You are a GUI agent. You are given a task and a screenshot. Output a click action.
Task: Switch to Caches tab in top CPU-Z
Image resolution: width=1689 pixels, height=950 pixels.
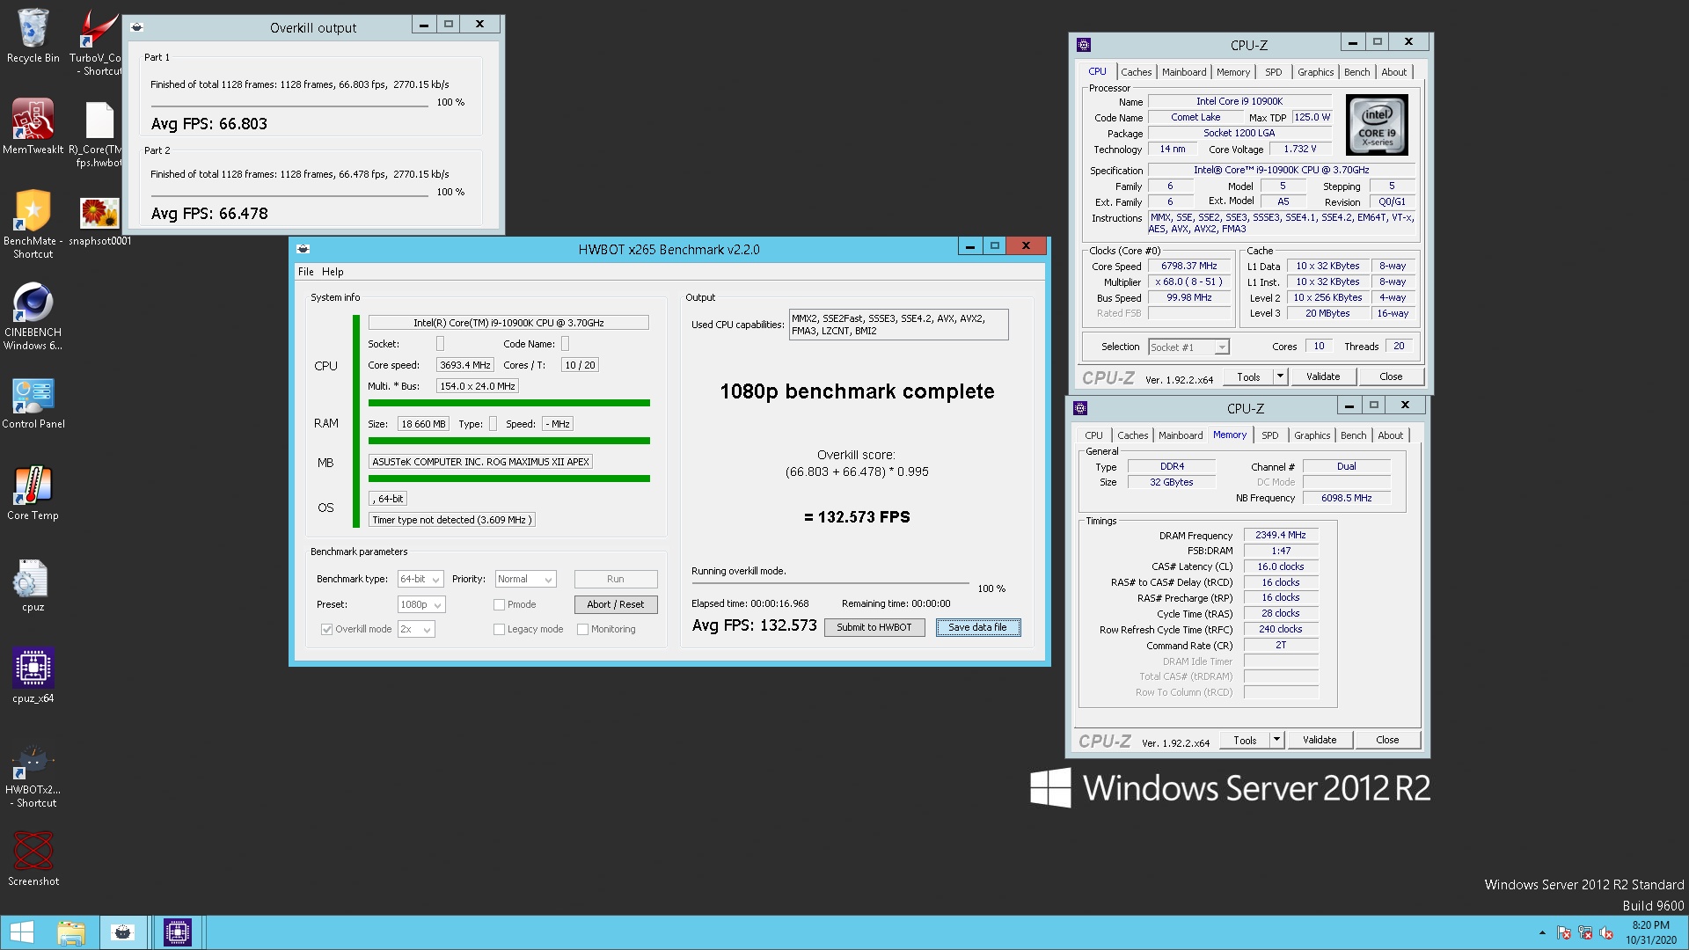point(1136,72)
